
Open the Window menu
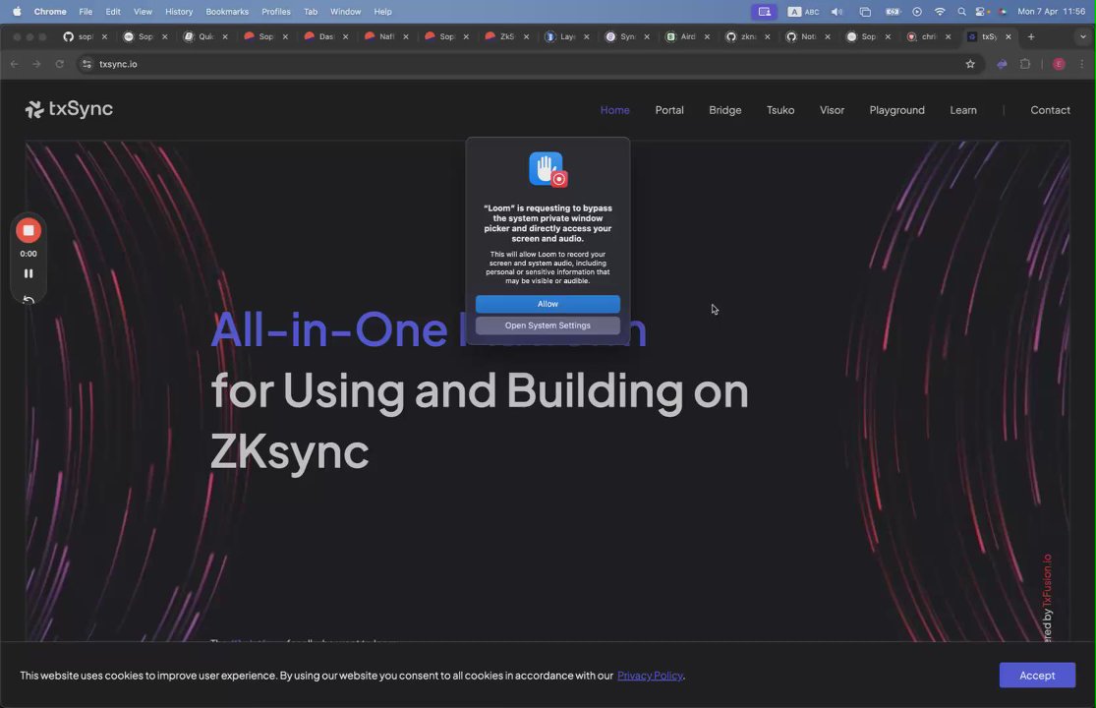[x=345, y=11]
